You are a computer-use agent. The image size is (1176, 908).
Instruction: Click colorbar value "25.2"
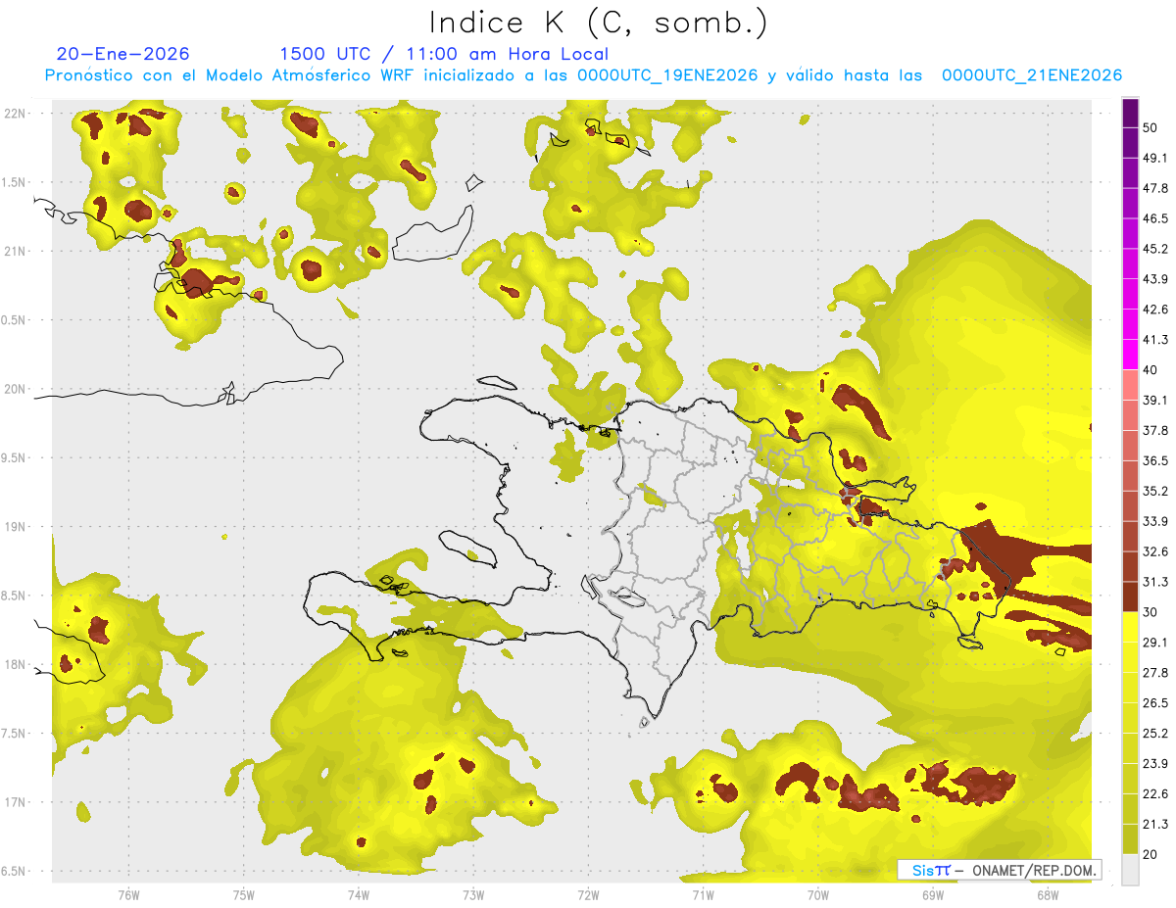coord(1155,734)
